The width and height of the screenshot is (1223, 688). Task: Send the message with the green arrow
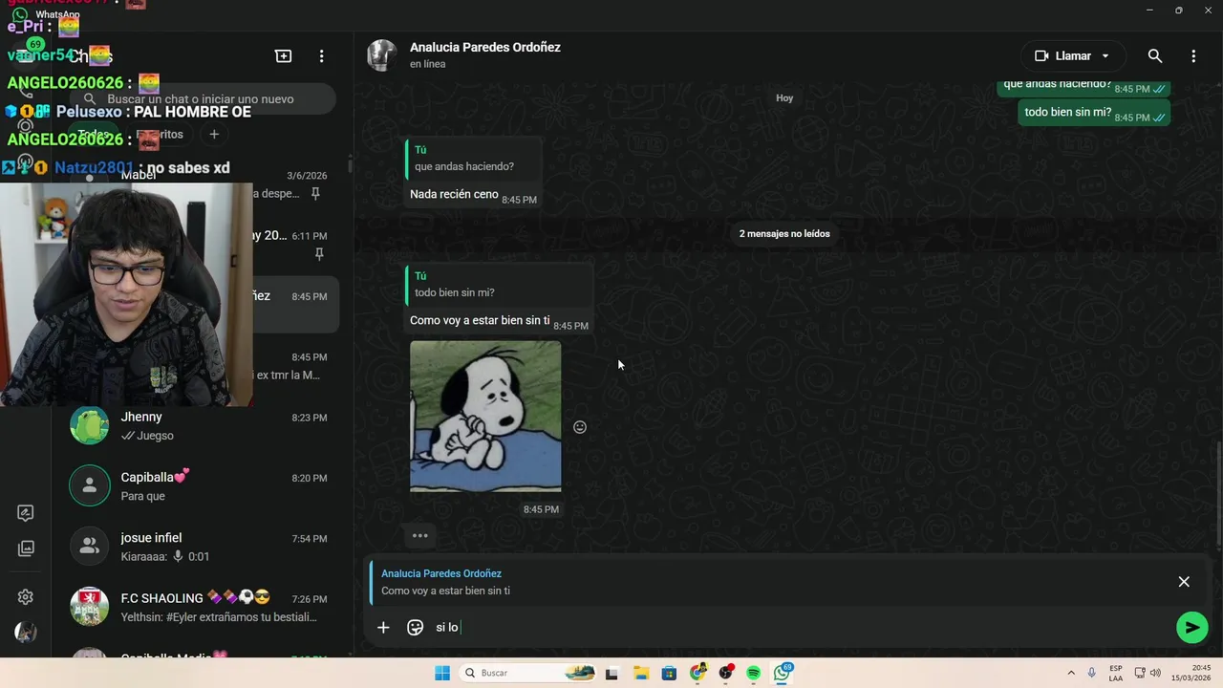(1191, 628)
